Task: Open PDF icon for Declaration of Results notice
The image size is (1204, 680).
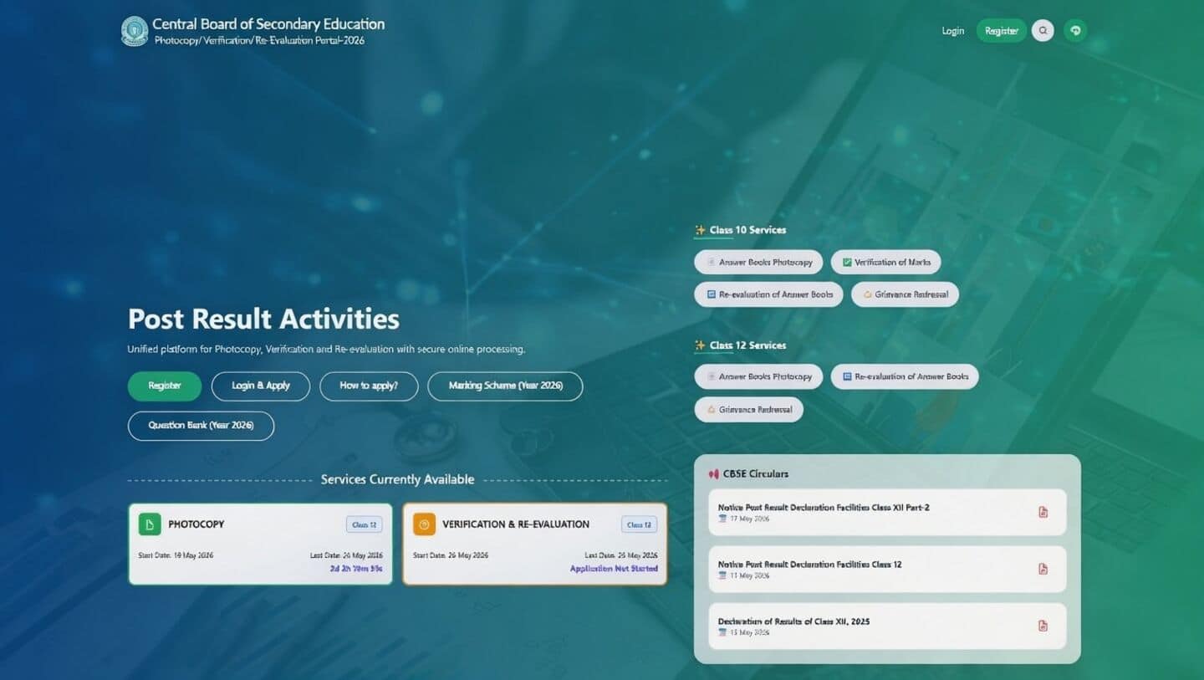Action: tap(1043, 626)
